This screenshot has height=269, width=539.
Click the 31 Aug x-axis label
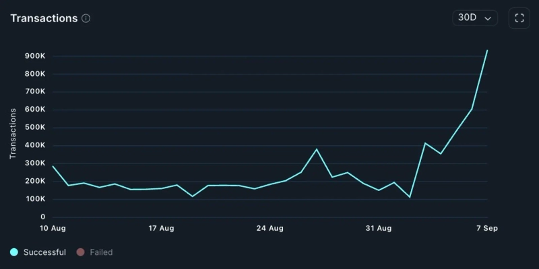[x=379, y=229]
